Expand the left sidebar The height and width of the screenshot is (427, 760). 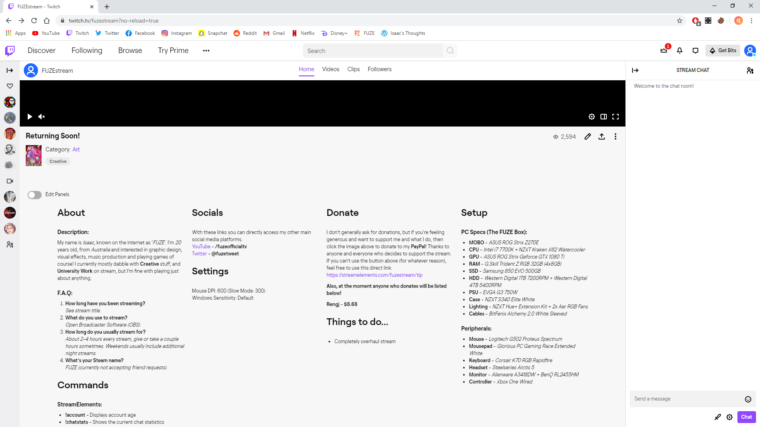pyautogui.click(x=10, y=70)
